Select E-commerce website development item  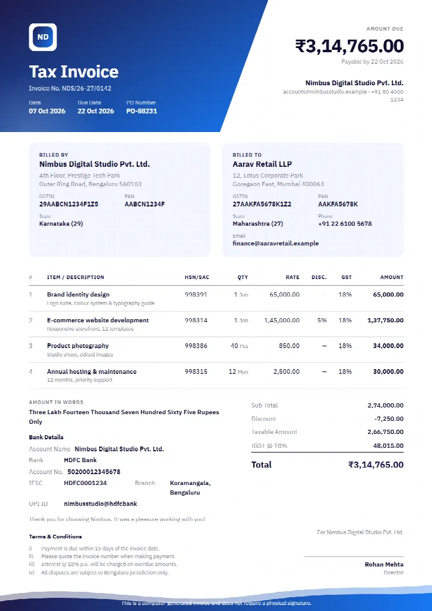pyautogui.click(x=98, y=321)
